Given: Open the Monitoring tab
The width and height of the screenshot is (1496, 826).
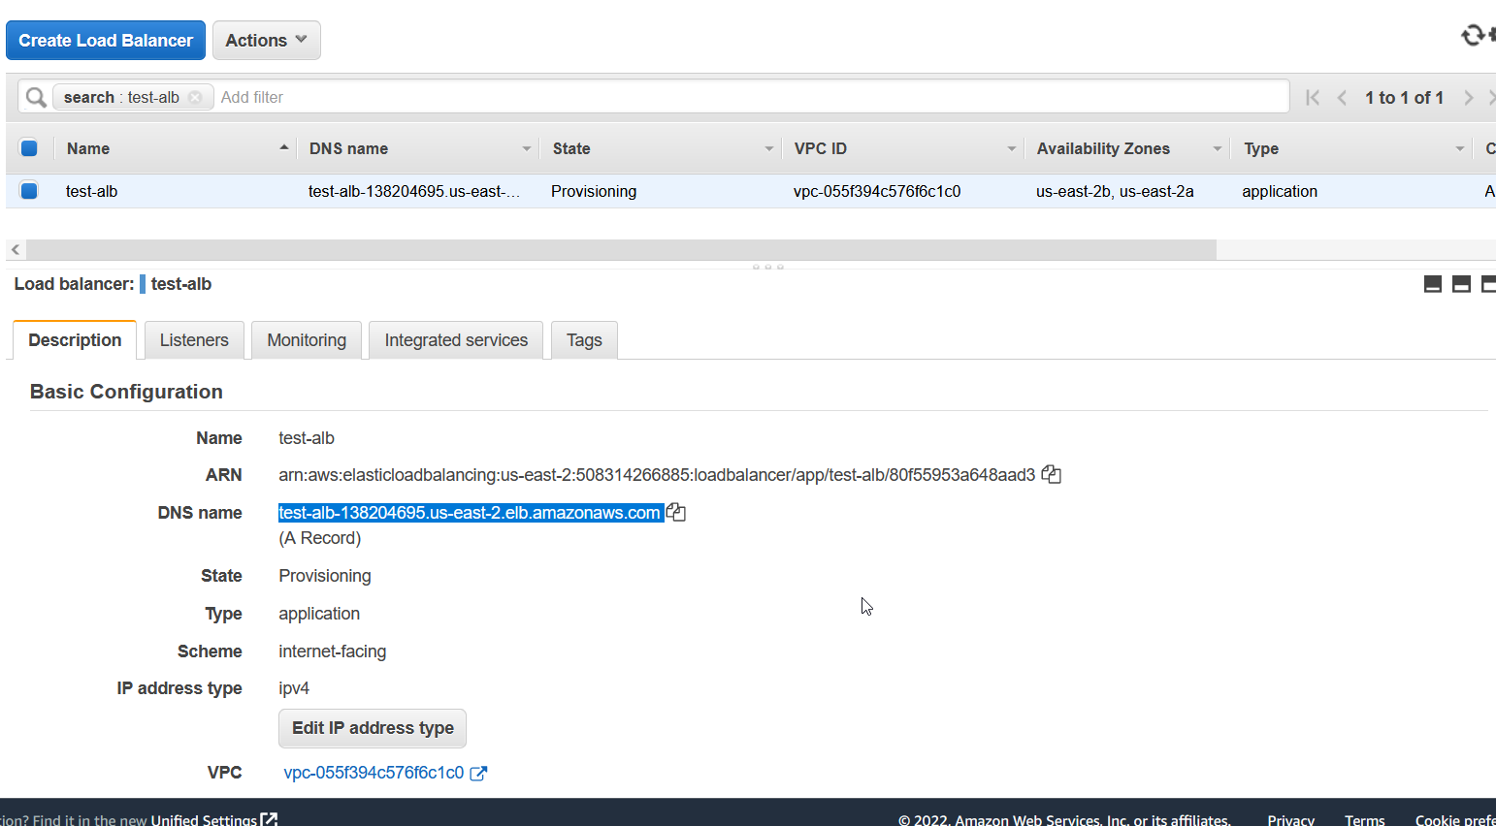Looking at the screenshot, I should point(307,340).
